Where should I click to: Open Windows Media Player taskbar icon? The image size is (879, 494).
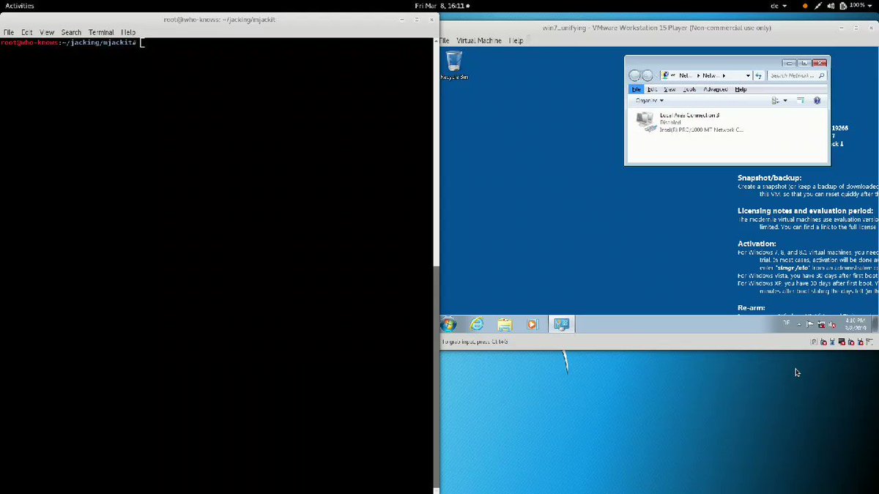[533, 324]
